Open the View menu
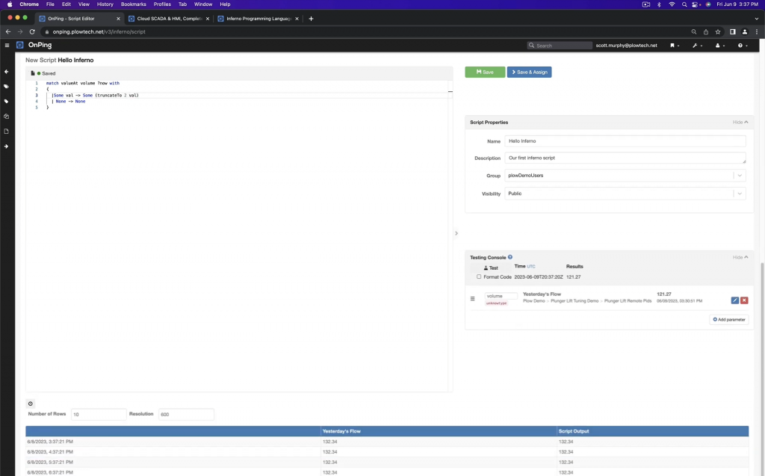765x476 pixels. click(84, 4)
